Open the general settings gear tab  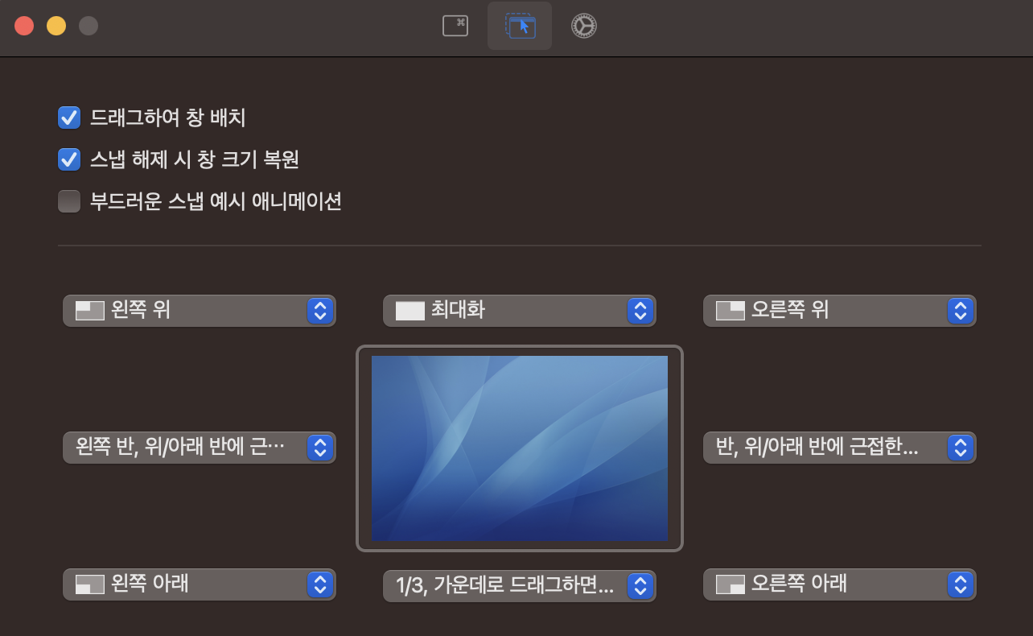tap(584, 26)
